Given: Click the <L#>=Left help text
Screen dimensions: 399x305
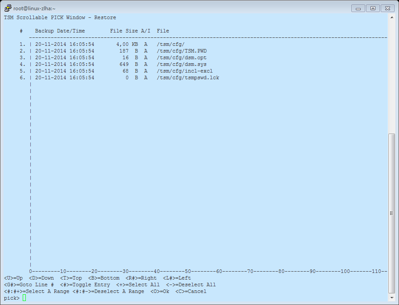Looking at the screenshot, I should click(x=177, y=278).
